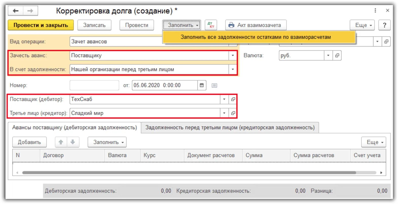Open the ТехСнаб supplier card icon

(x=233, y=99)
